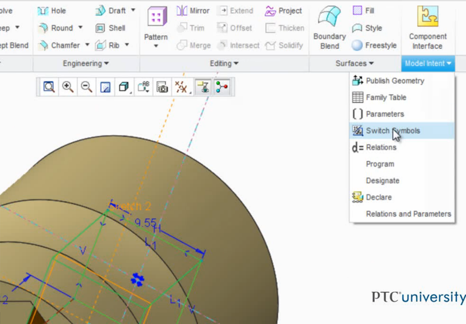Click the Refit view icon
This screenshot has width=466, height=324.
point(49,87)
